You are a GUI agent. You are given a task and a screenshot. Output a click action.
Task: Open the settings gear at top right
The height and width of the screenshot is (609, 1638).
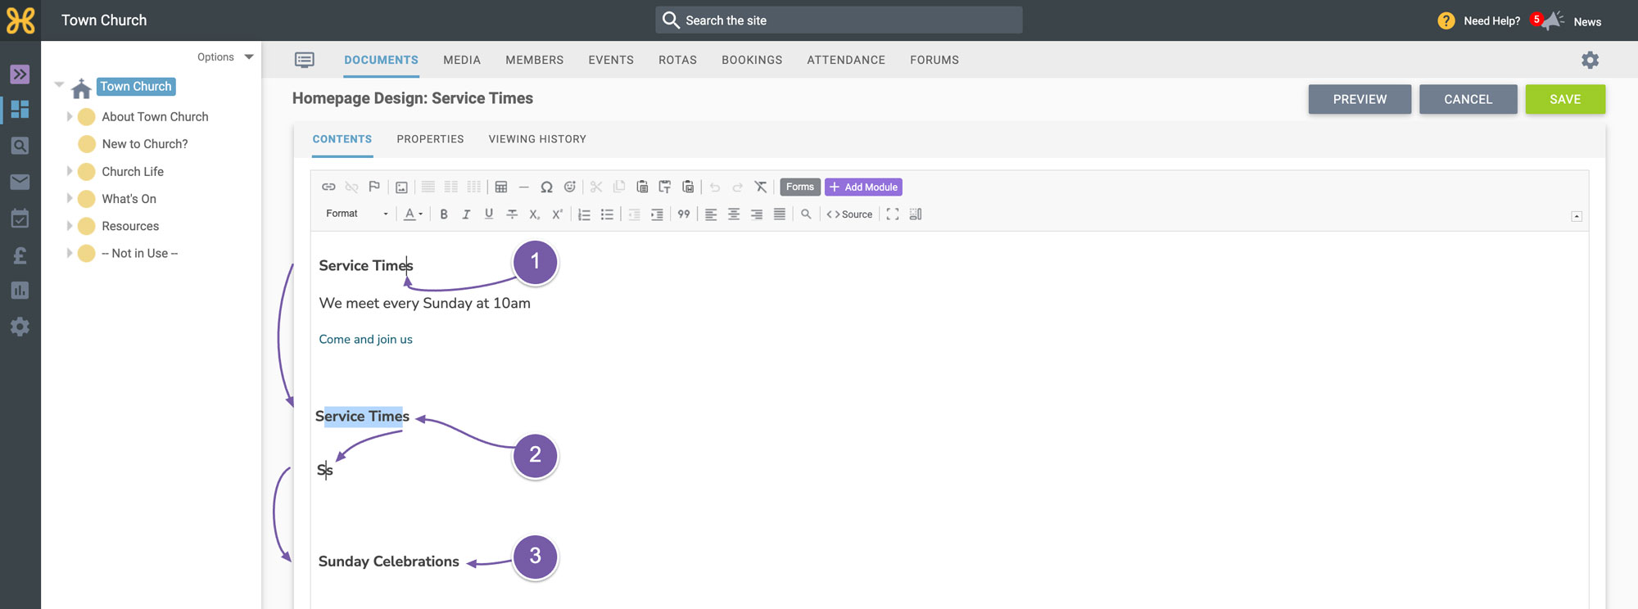pos(1590,61)
